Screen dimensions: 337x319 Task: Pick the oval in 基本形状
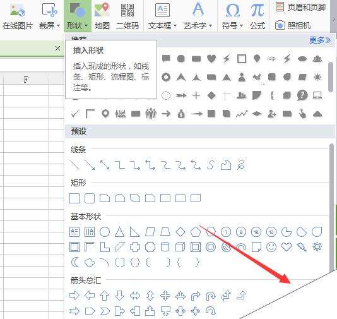105,232
